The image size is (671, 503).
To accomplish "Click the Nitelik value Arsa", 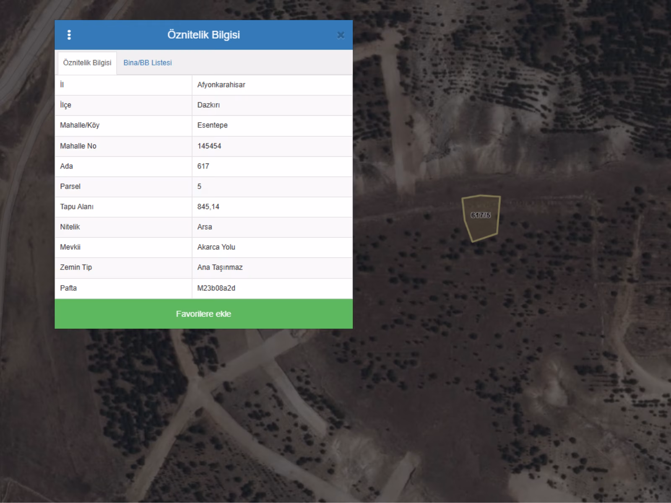I will tap(205, 227).
